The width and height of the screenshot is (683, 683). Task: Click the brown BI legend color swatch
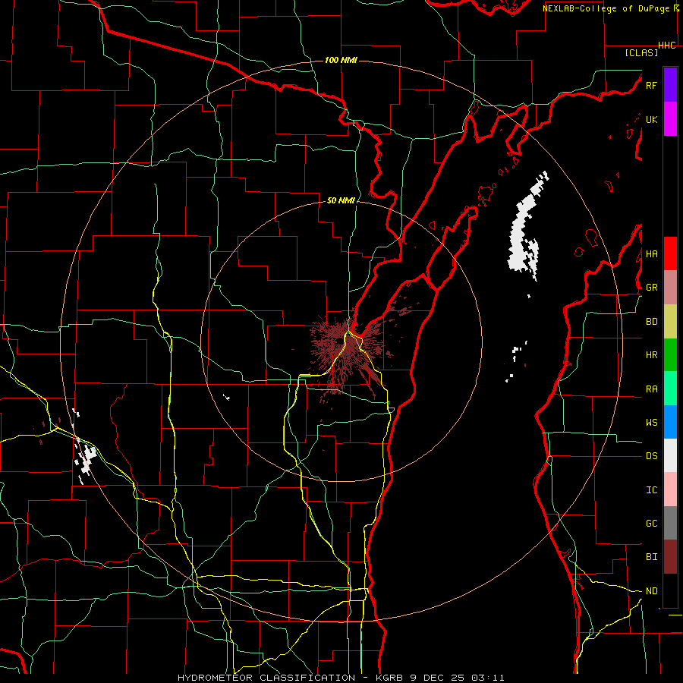pyautogui.click(x=670, y=557)
